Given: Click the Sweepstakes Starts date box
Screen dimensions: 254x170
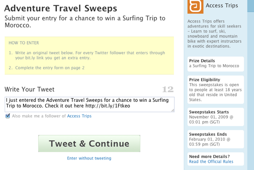Looking at the screenshot, I should pyautogui.click(x=216, y=117).
